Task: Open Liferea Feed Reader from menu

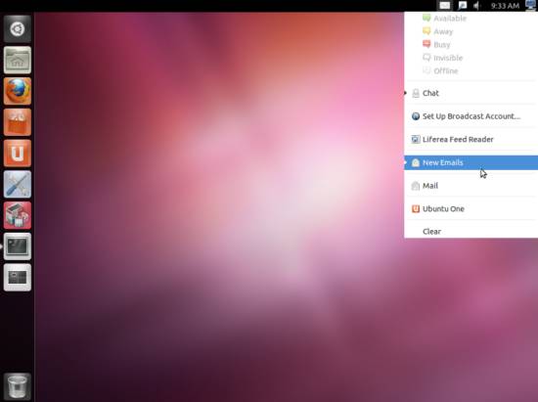Action: [471, 139]
